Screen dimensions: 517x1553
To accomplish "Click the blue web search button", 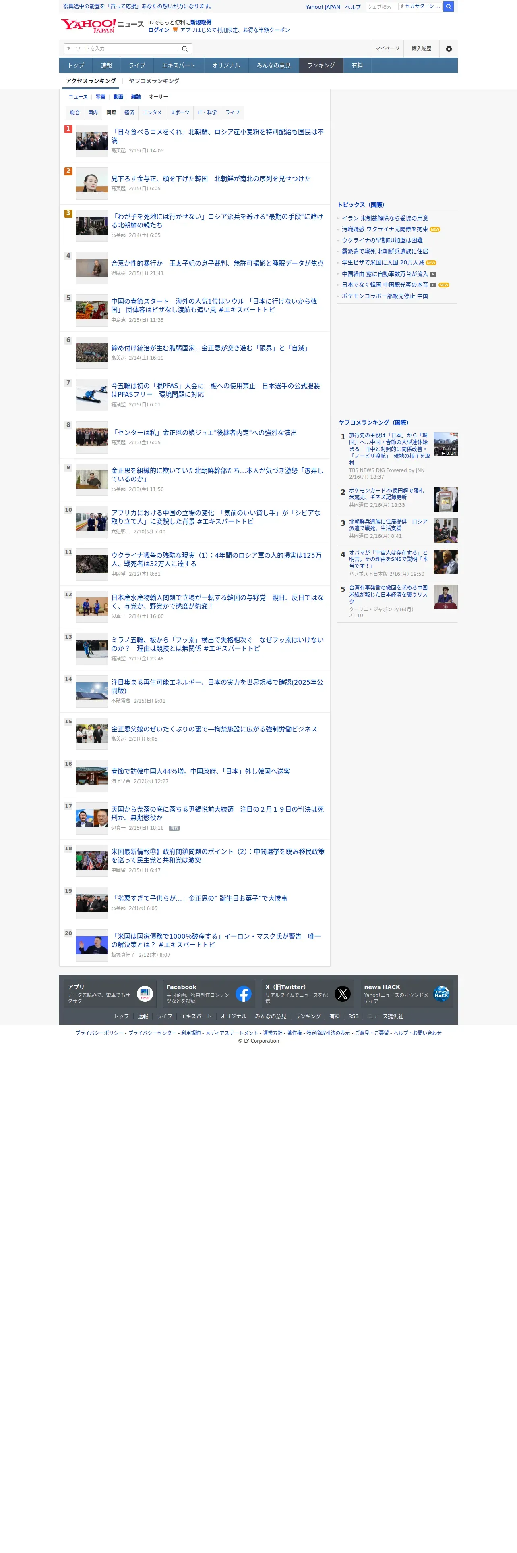I will (449, 6).
